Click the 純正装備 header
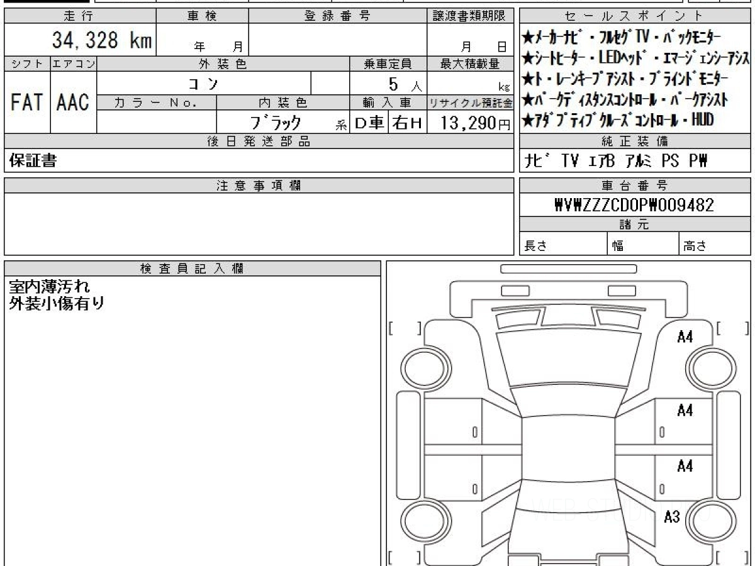755x566 pixels. [x=635, y=141]
